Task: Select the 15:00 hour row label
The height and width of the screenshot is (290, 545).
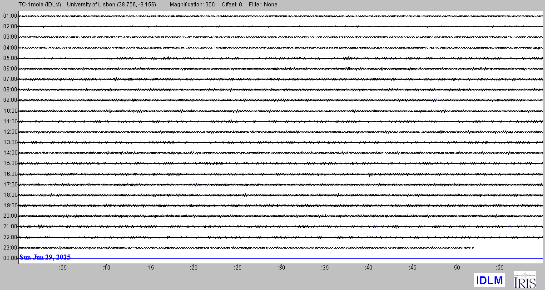Action: pos(10,163)
